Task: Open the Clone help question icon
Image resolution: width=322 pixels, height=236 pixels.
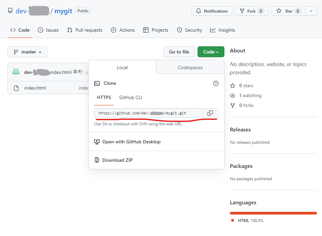Action: [216, 83]
